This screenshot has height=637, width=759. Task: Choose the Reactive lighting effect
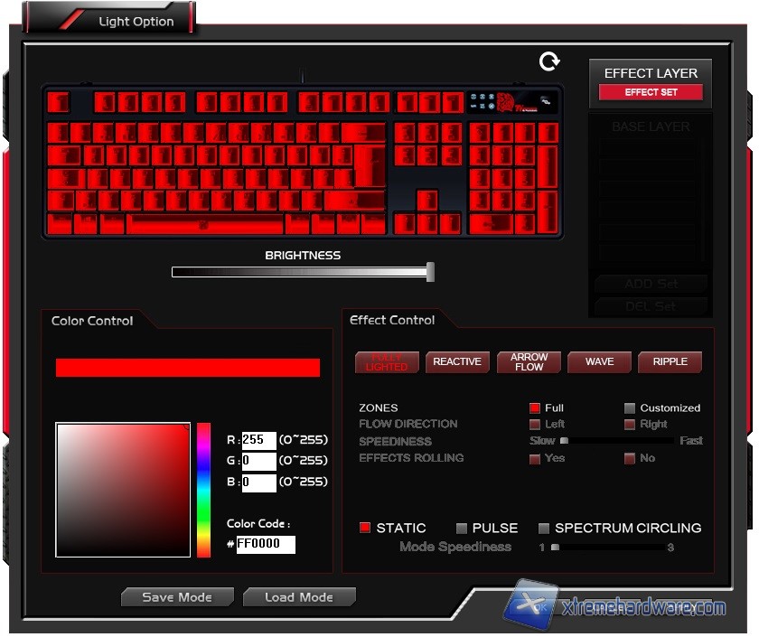(x=457, y=362)
